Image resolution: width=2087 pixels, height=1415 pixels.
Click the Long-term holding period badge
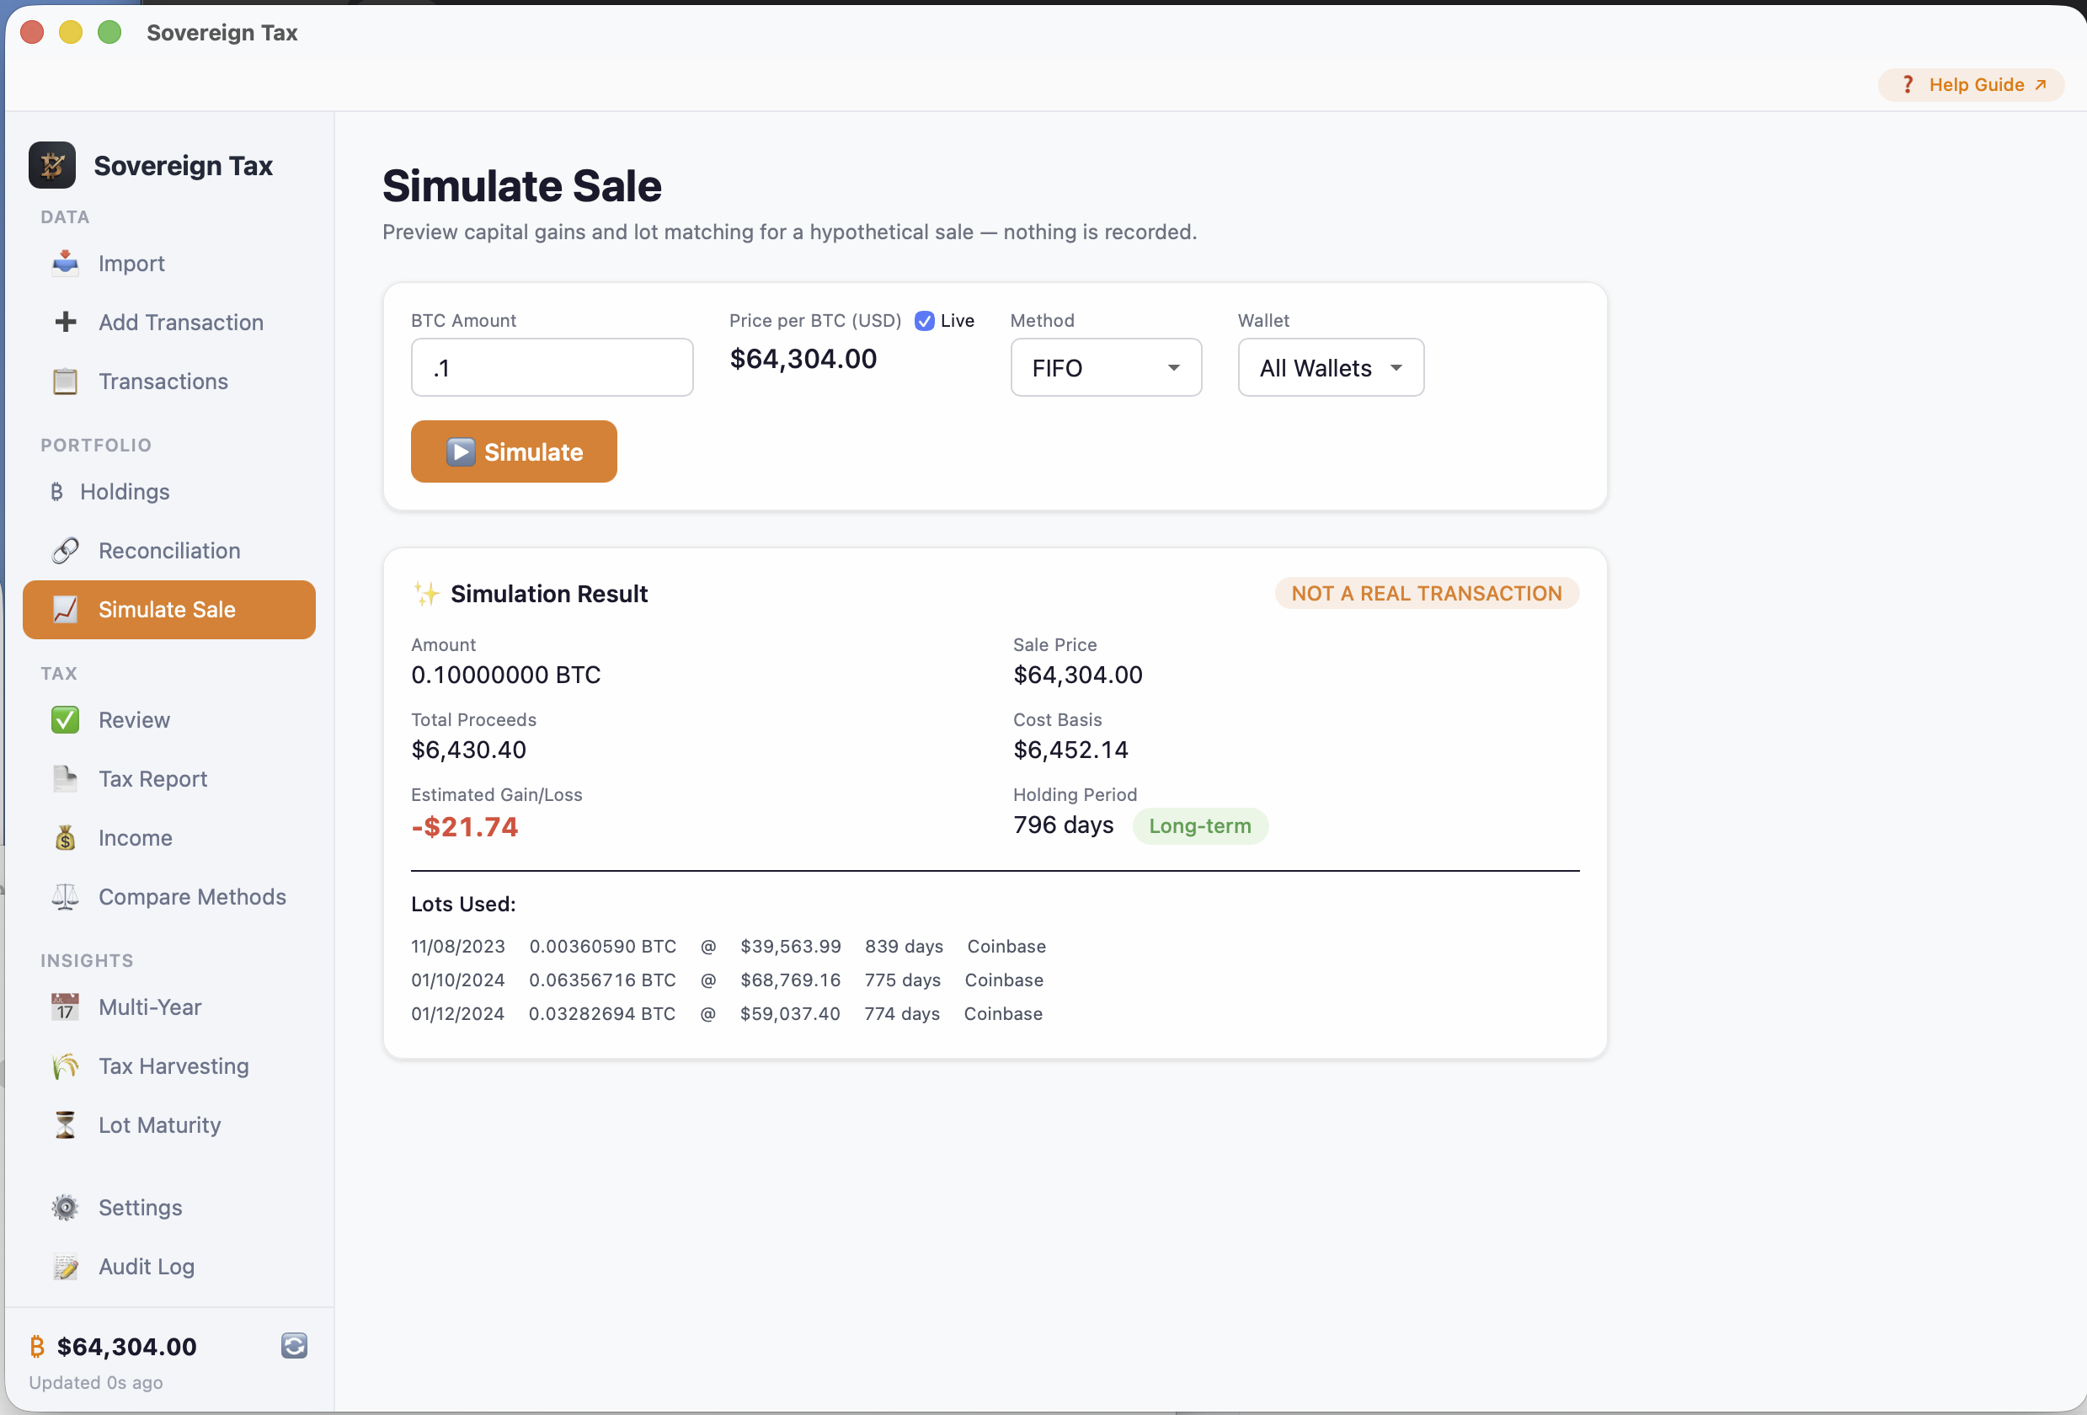(x=1201, y=825)
